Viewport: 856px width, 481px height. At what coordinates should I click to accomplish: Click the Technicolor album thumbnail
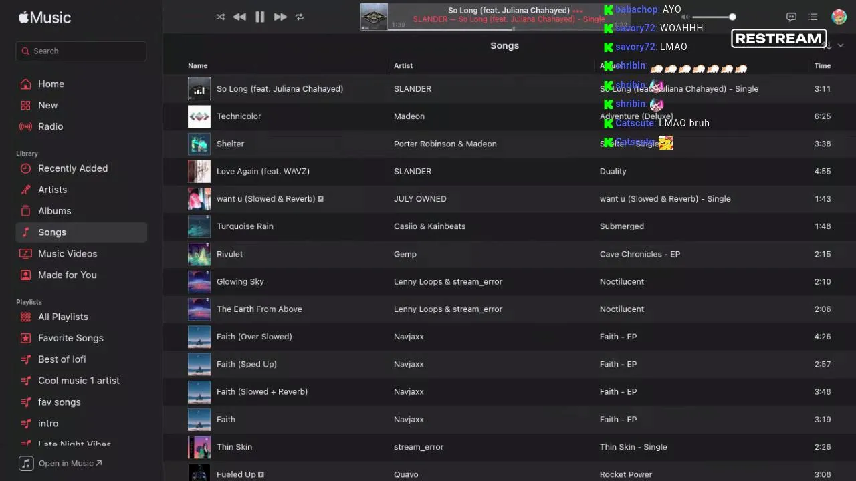(x=199, y=116)
